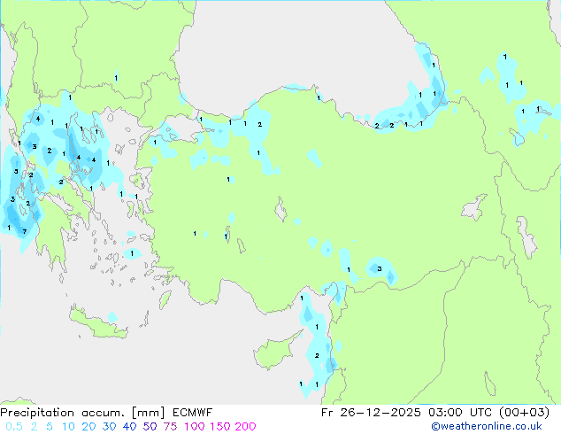The width and height of the screenshot is (561, 434).
Task: Click the '7' precipitation value on map
Action: pos(24,232)
